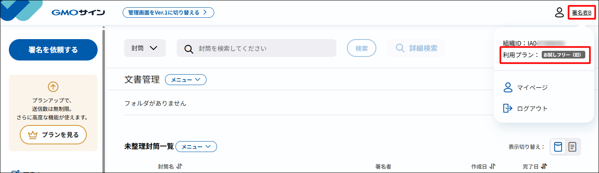Switch to document list view icon
Viewport: 599px width, 173px height.
click(x=572, y=147)
